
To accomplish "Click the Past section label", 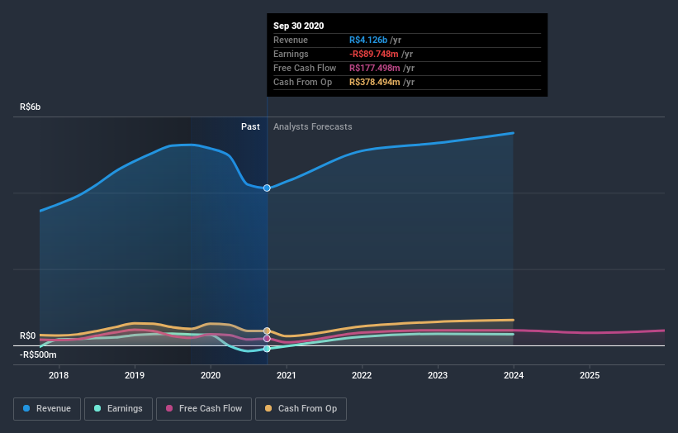I will [x=250, y=126].
